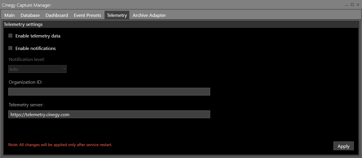Click the Apply button

pyautogui.click(x=344, y=146)
